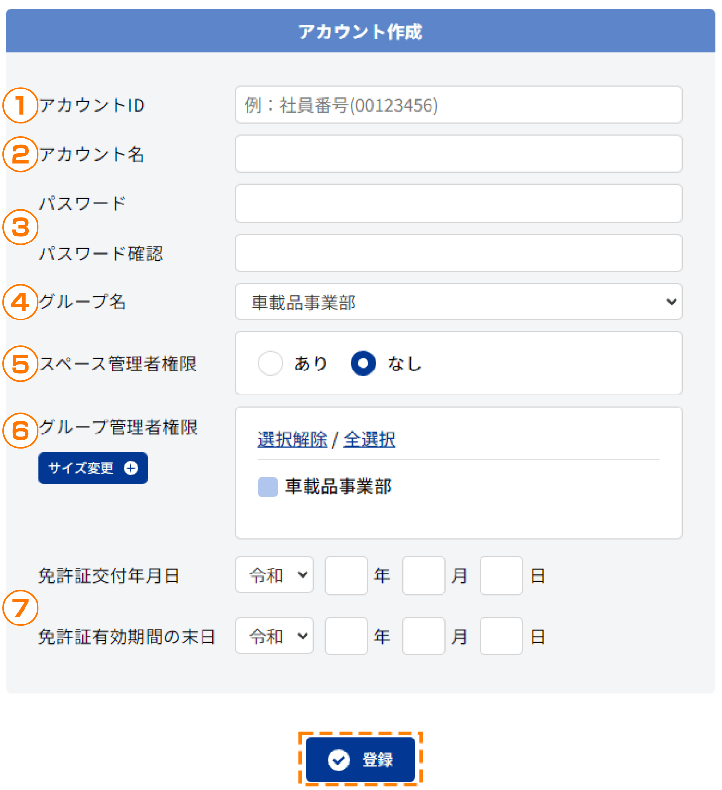Click the 全選択 link
The height and width of the screenshot is (790, 722).
[369, 439]
